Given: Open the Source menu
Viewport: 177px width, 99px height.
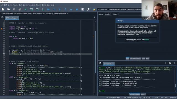Looking at the screenshot, I should 16,5.
